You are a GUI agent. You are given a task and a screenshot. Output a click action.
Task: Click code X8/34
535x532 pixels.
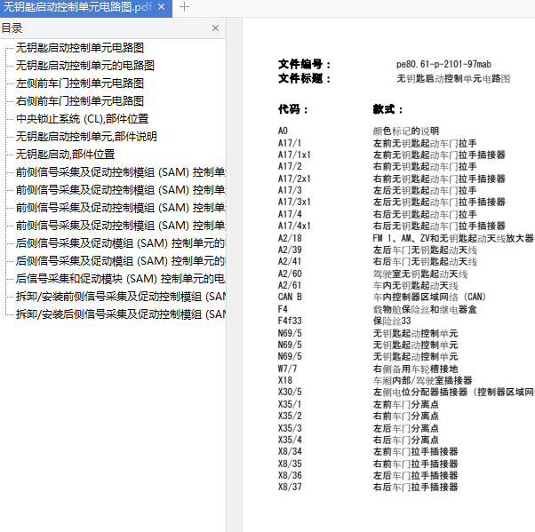point(290,451)
